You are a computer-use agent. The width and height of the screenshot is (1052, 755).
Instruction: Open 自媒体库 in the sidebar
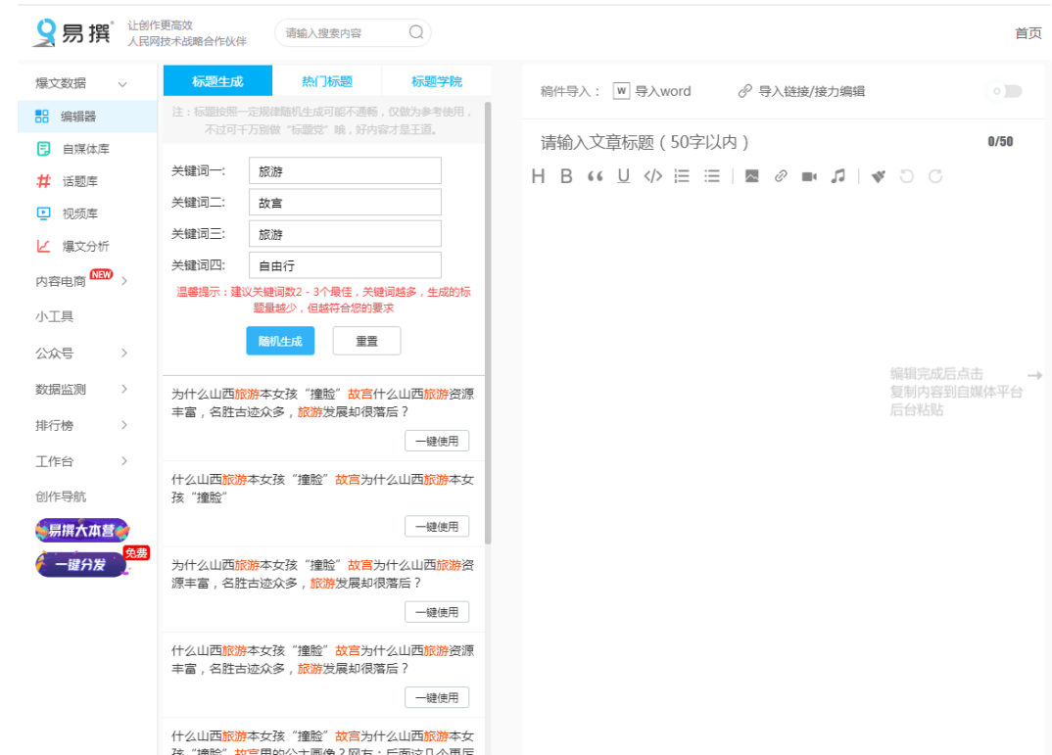tap(86, 149)
